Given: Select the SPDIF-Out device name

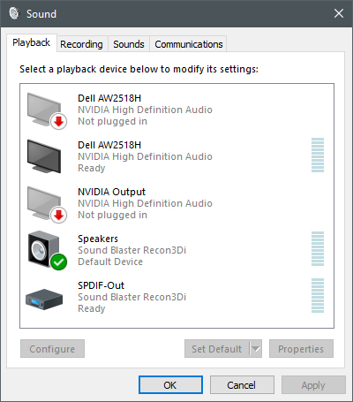Looking at the screenshot, I should [x=101, y=285].
